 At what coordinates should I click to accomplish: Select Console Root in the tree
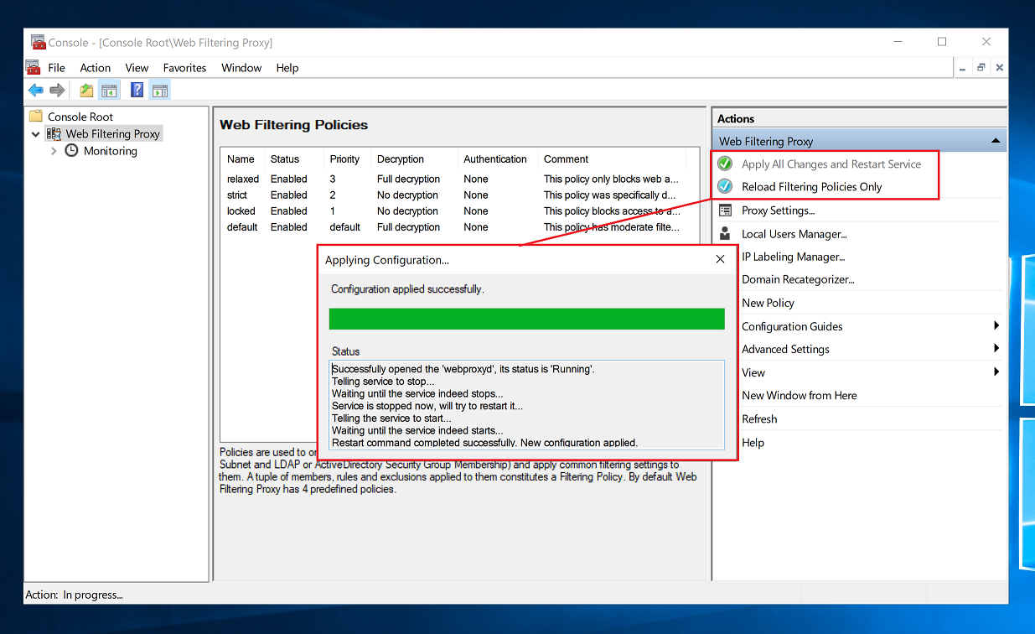[x=80, y=117]
